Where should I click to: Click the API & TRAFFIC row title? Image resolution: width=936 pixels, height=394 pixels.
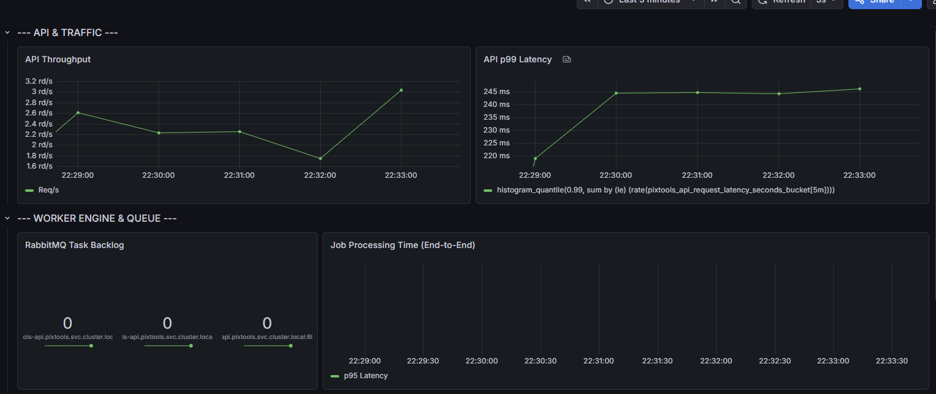point(67,32)
